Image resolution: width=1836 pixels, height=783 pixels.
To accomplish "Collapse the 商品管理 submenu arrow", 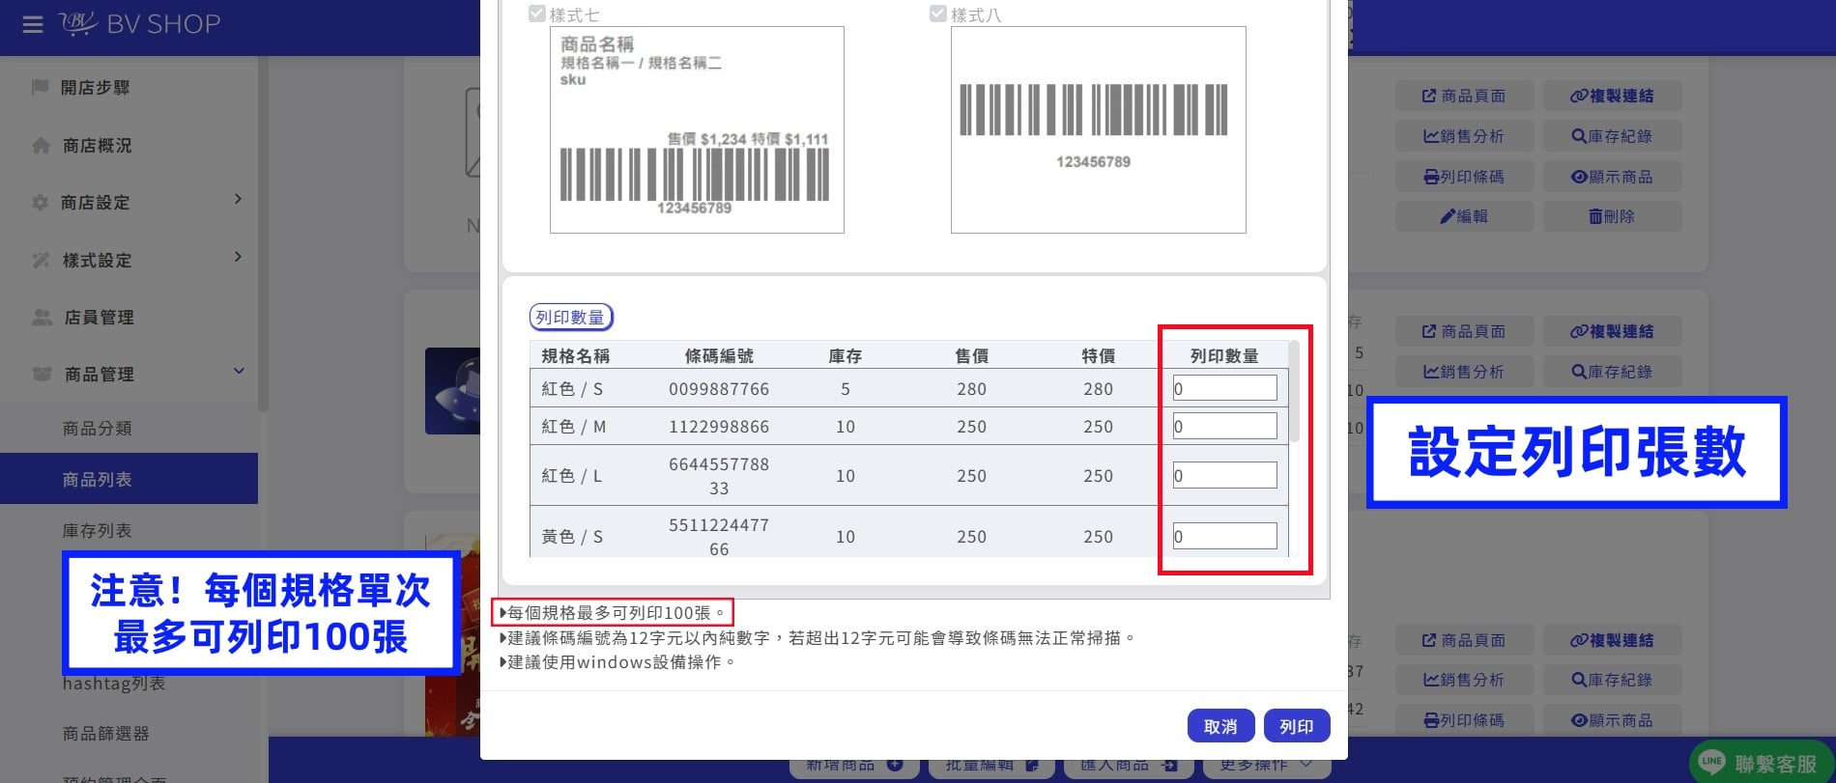I will [x=239, y=371].
